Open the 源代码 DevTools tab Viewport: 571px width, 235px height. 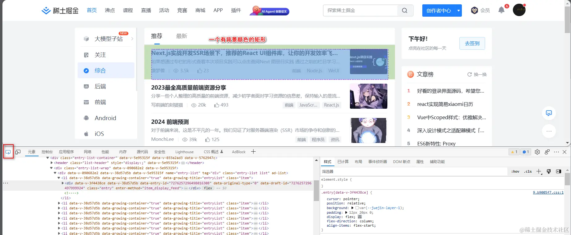(x=142, y=152)
